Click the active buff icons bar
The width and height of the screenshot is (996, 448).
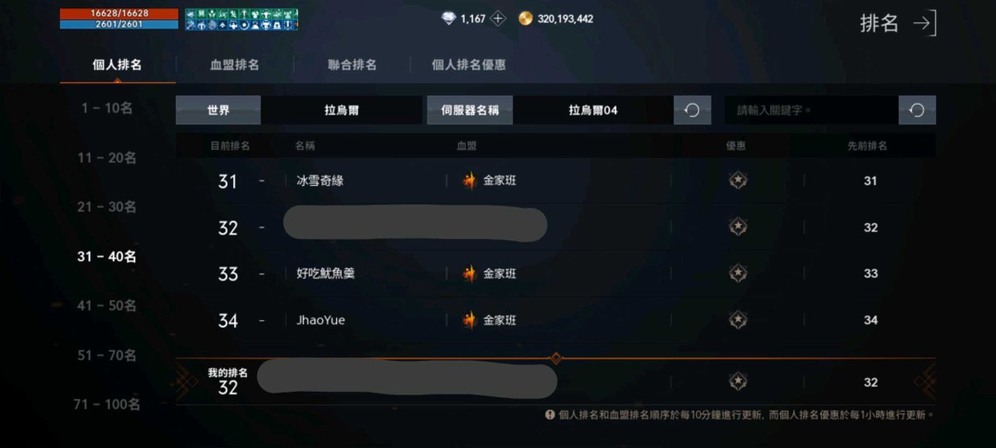click(242, 19)
